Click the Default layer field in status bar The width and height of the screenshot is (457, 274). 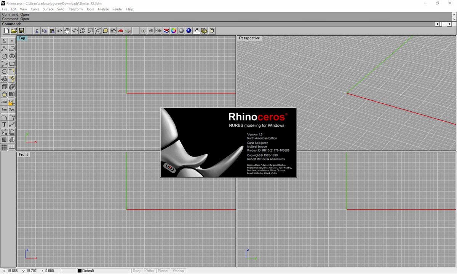pyautogui.click(x=104, y=271)
